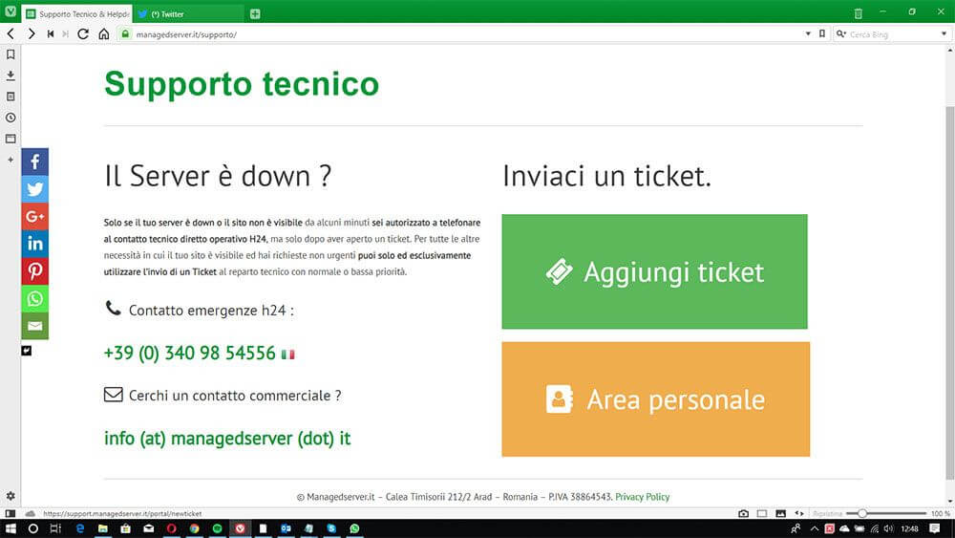Screen dimensions: 955x538
Task: Click the emergency number +39 (0) 340 98 54556
Action: click(x=190, y=353)
